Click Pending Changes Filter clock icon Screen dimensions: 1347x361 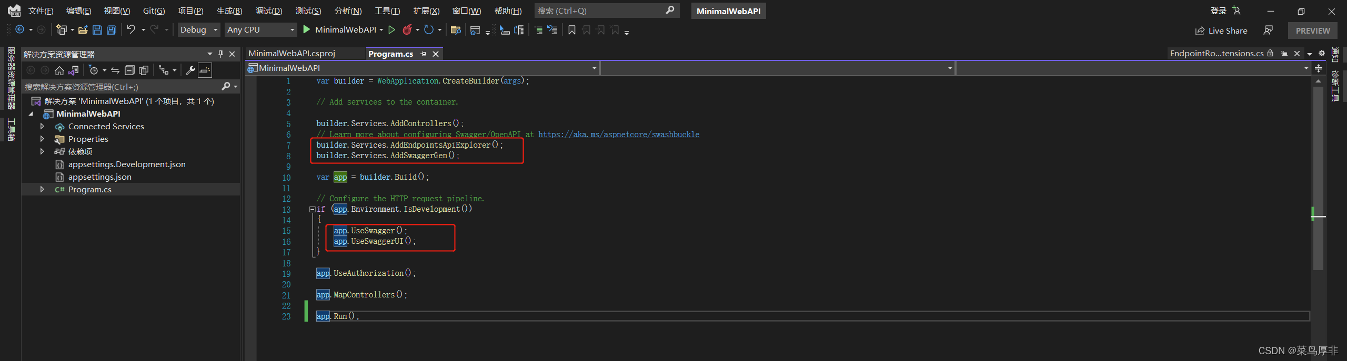click(x=94, y=70)
